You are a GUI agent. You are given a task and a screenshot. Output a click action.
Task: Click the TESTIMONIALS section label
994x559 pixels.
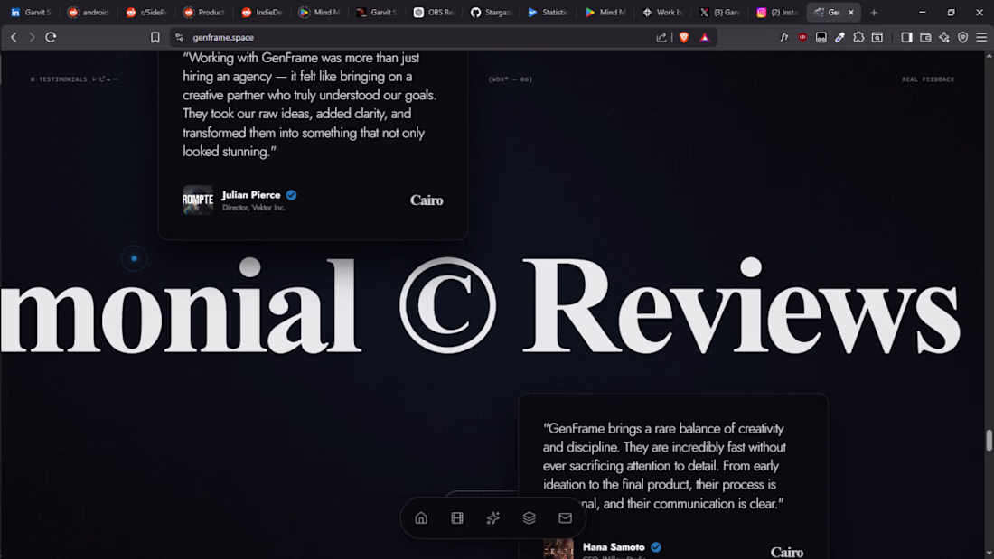(74, 79)
